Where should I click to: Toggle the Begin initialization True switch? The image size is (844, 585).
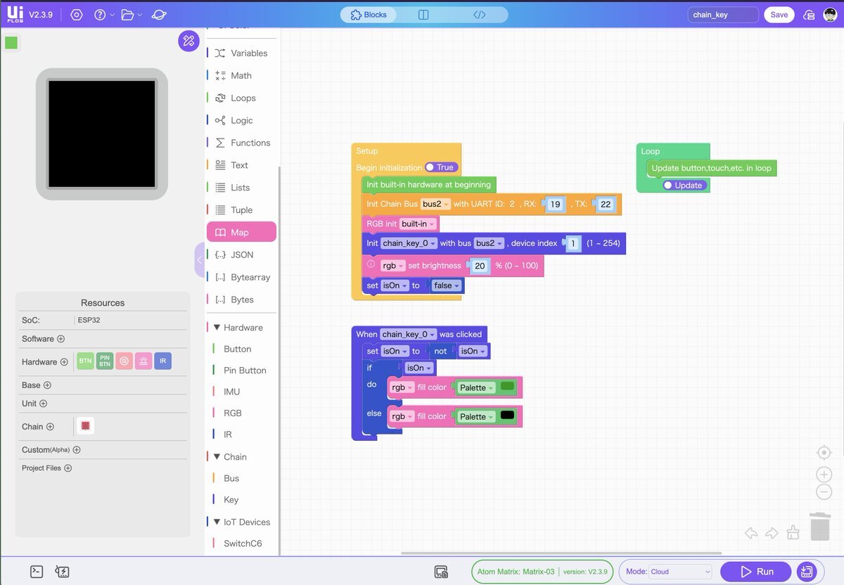tap(442, 167)
